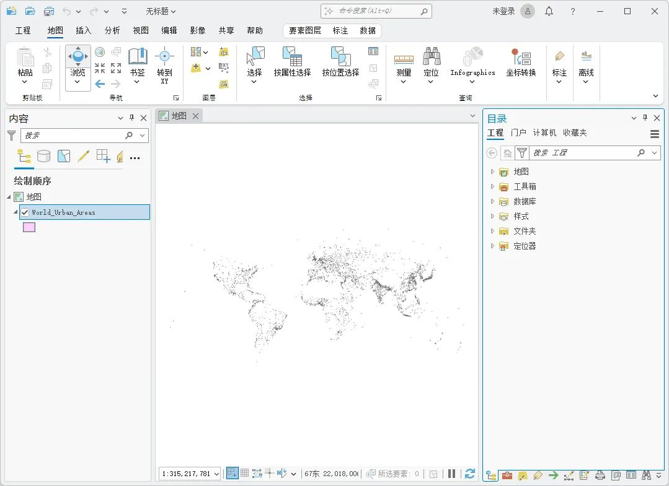Click the green arrow icon at bottom
The height and width of the screenshot is (486, 669).
pyautogui.click(x=554, y=475)
